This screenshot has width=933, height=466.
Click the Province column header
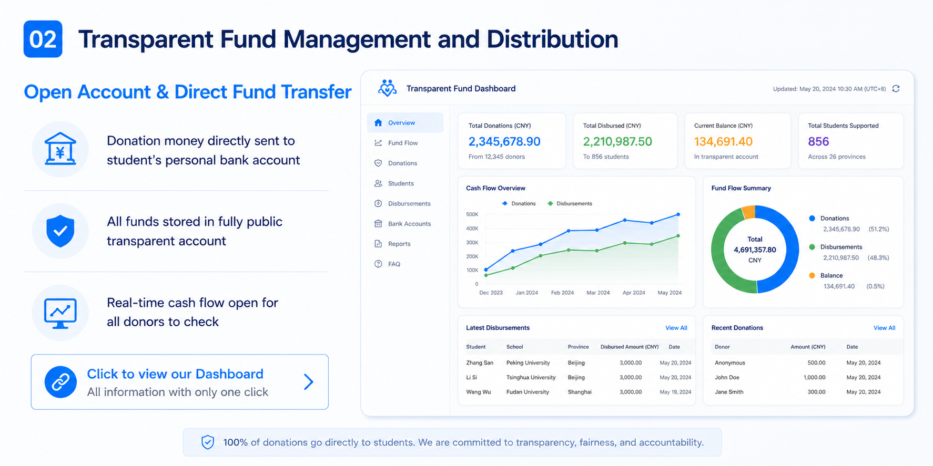(578, 347)
